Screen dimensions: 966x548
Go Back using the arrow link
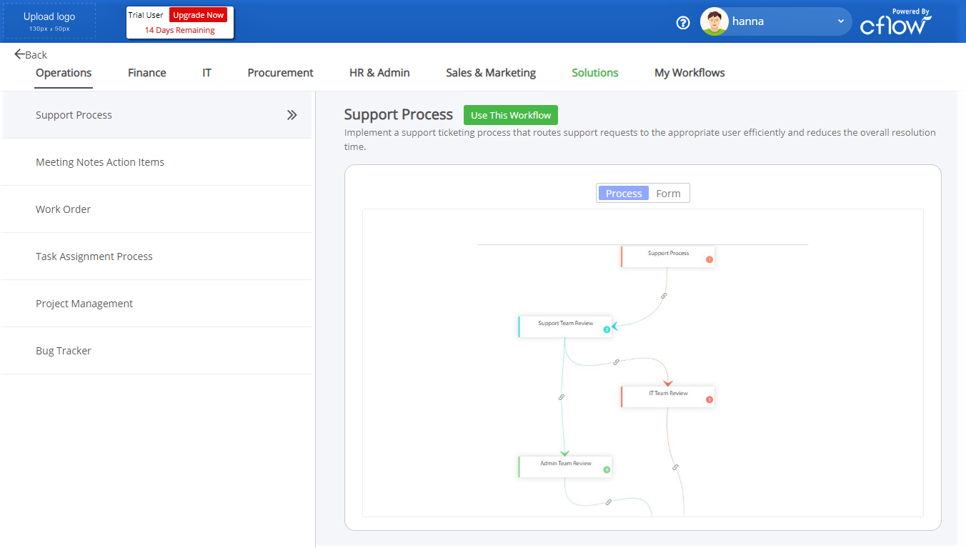(31, 54)
